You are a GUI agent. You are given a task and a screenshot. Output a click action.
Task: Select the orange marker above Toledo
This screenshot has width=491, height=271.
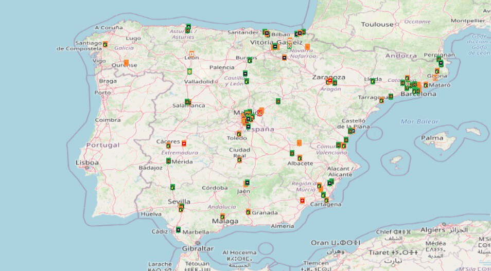pos(239,134)
